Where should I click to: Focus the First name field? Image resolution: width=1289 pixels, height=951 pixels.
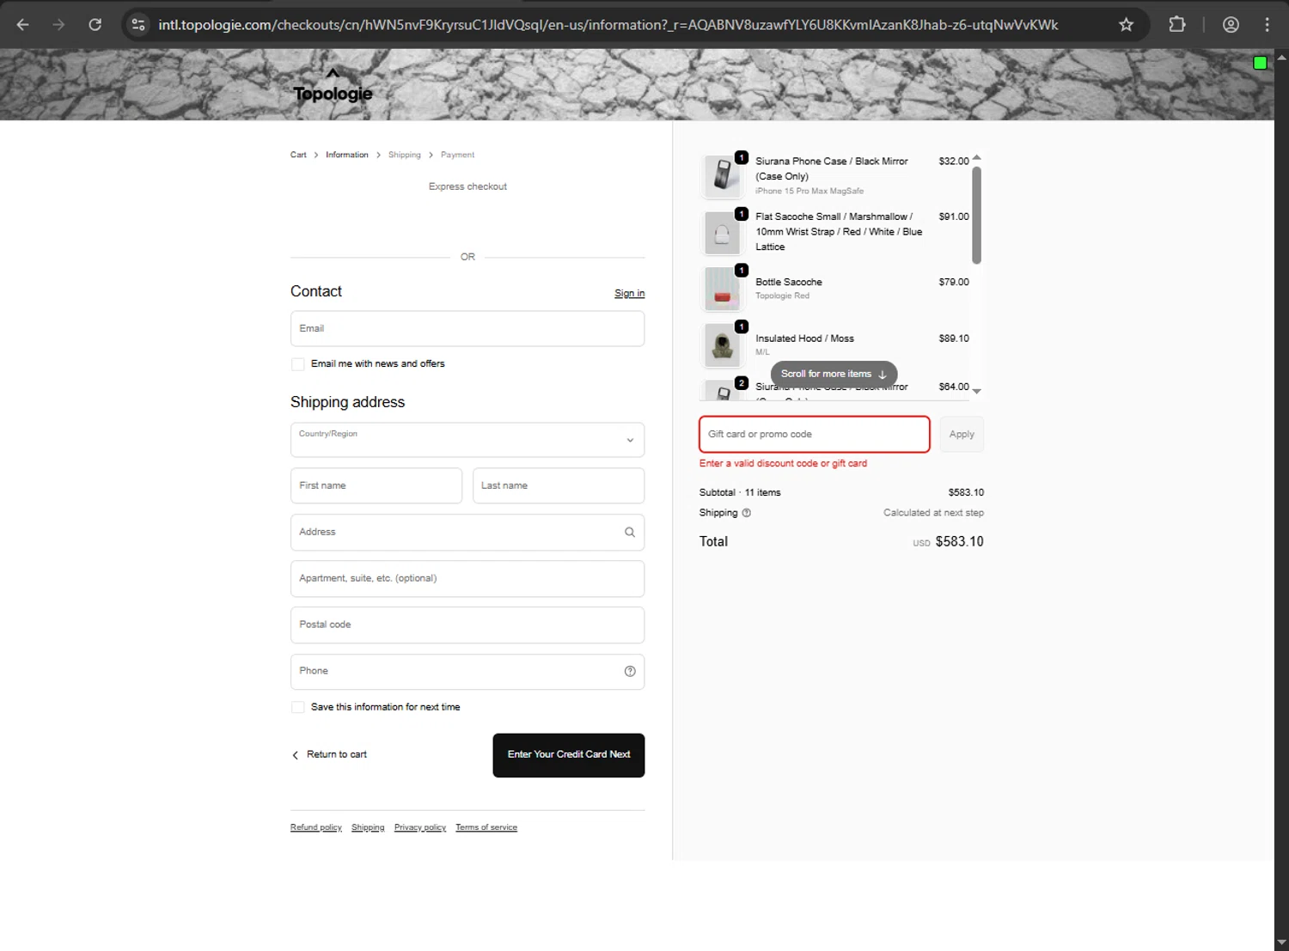click(376, 486)
